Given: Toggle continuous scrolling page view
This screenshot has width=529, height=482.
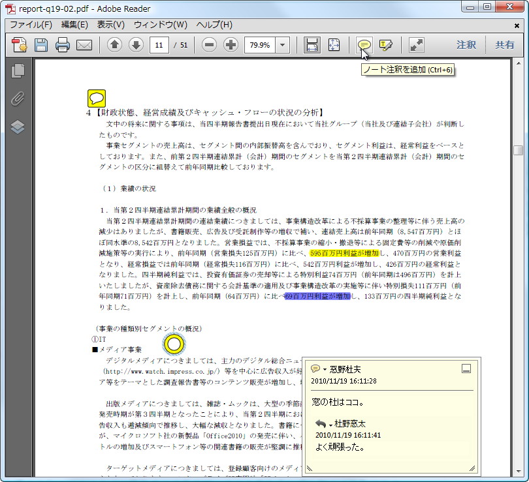Looking at the screenshot, I should coord(312,45).
